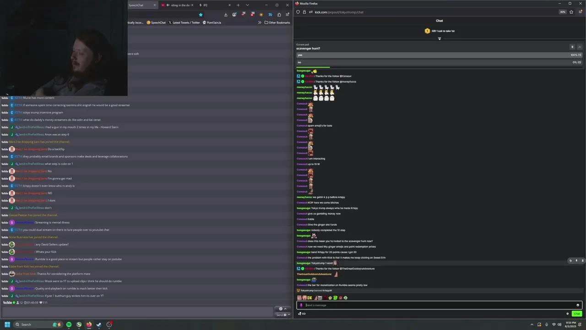Viewport: 586px width, 330px height.
Task: Switch to the 'siting in the da' tab
Action: 178,5
